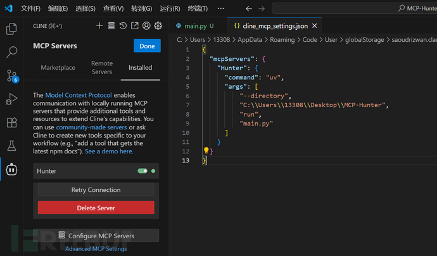Click the red Delete Server button
Screen dimensions: 437x256
point(96,208)
